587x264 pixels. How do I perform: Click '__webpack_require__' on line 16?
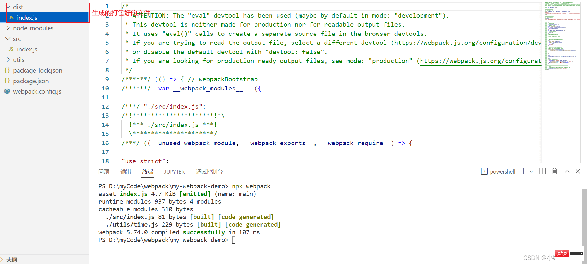tap(355, 143)
